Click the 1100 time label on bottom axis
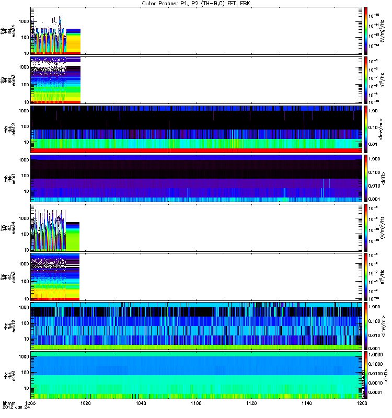 click(196, 403)
